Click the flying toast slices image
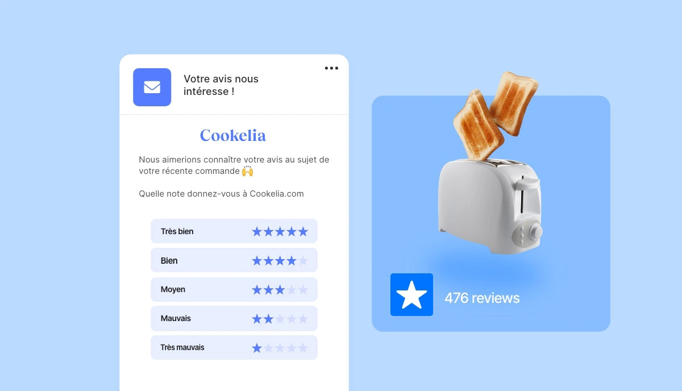The image size is (682, 391). tap(495, 114)
